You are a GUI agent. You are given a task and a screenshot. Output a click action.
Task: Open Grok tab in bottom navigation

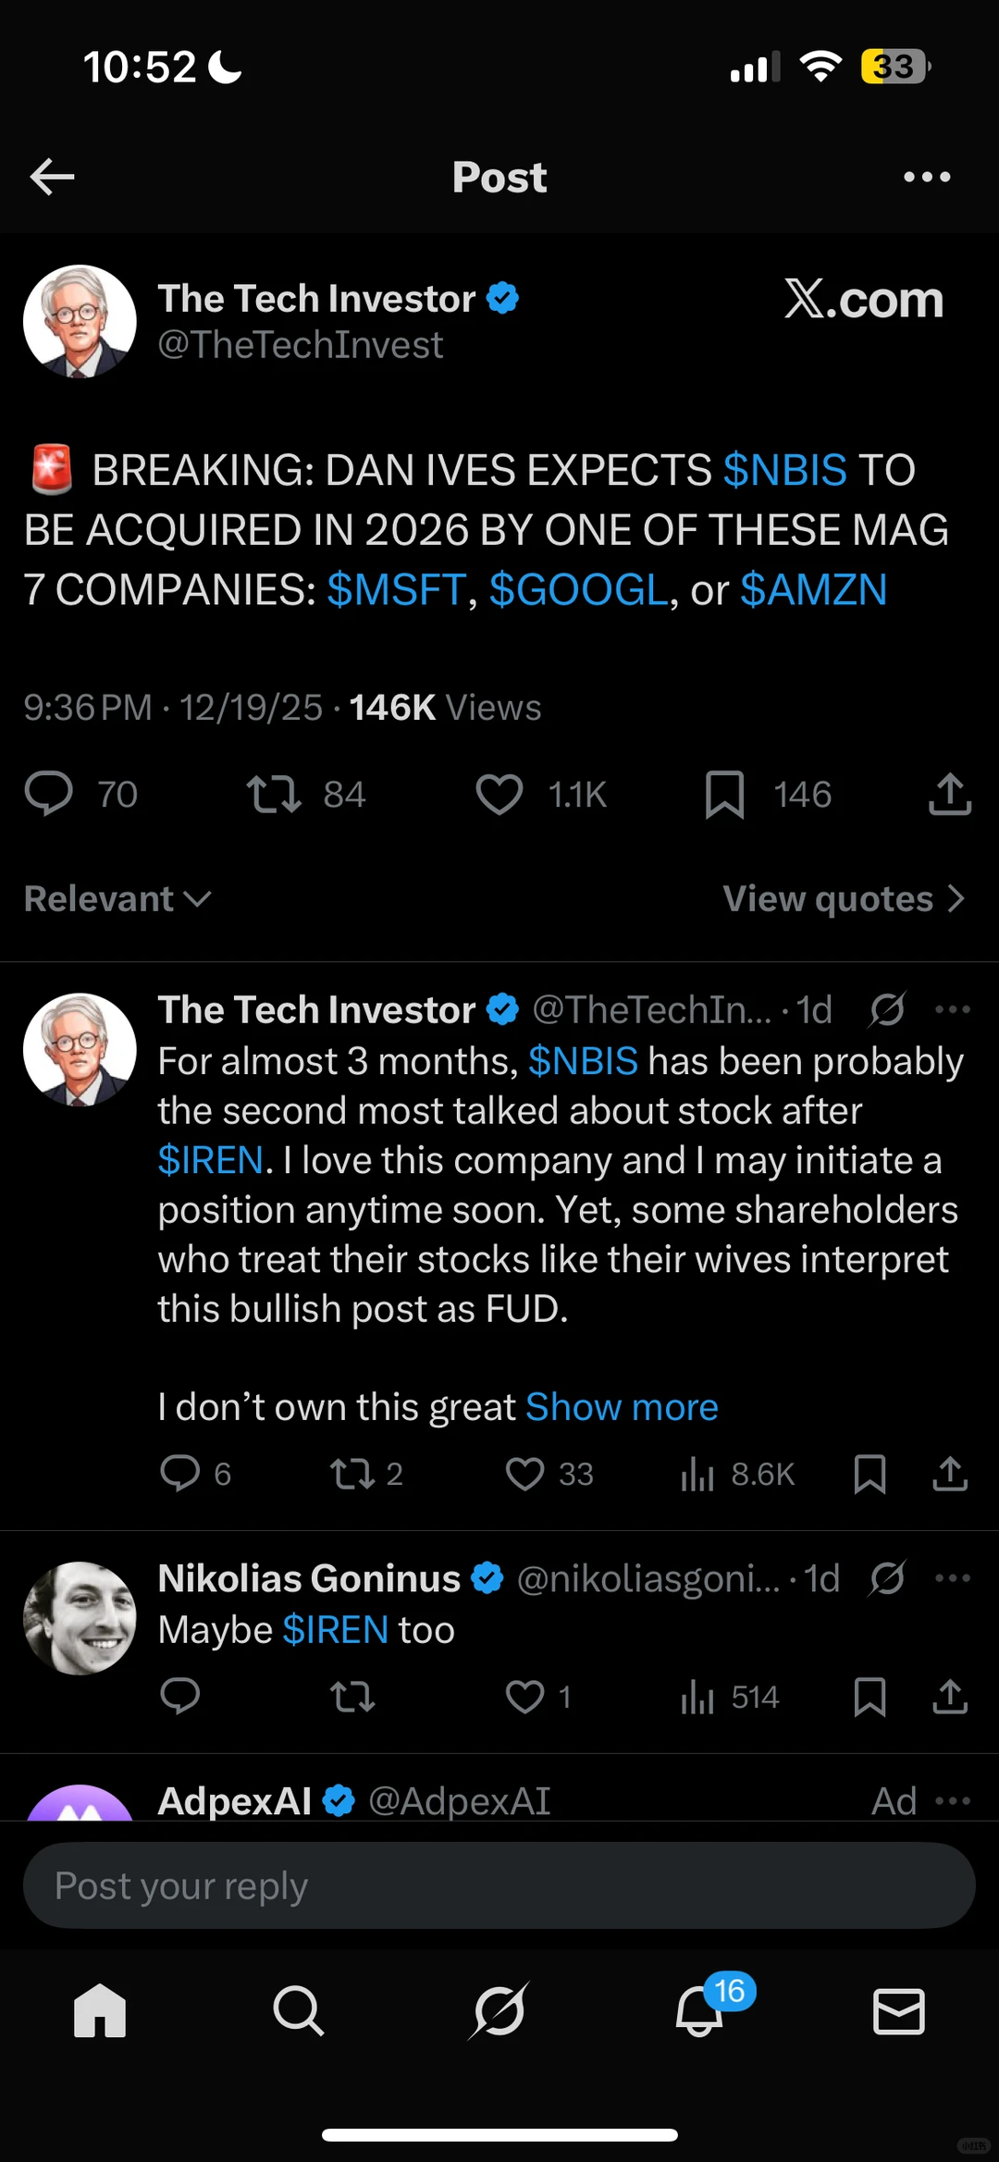click(499, 2011)
